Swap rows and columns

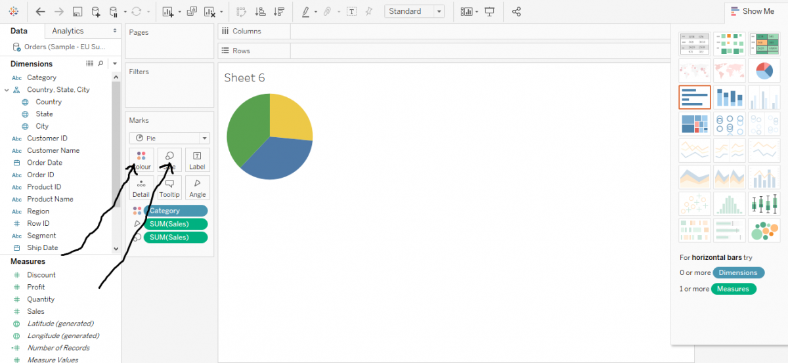point(241,12)
